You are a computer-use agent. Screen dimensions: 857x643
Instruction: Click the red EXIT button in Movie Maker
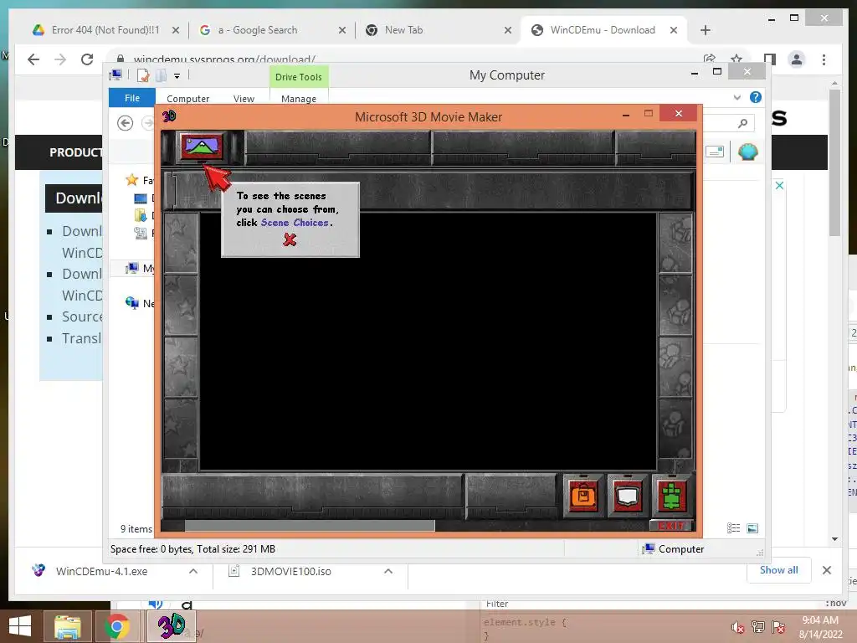click(x=671, y=526)
